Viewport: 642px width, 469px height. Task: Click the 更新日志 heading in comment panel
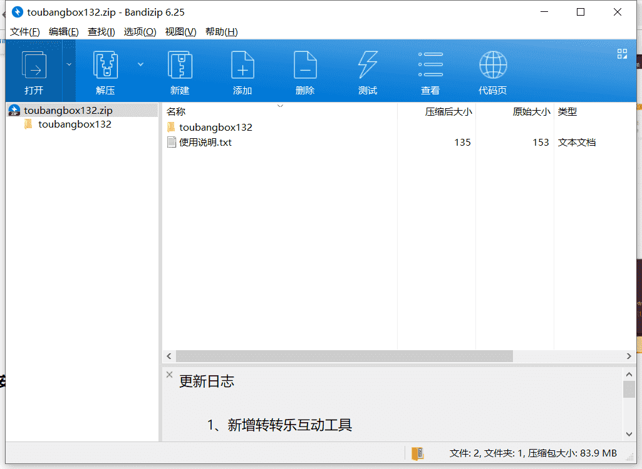tap(206, 381)
